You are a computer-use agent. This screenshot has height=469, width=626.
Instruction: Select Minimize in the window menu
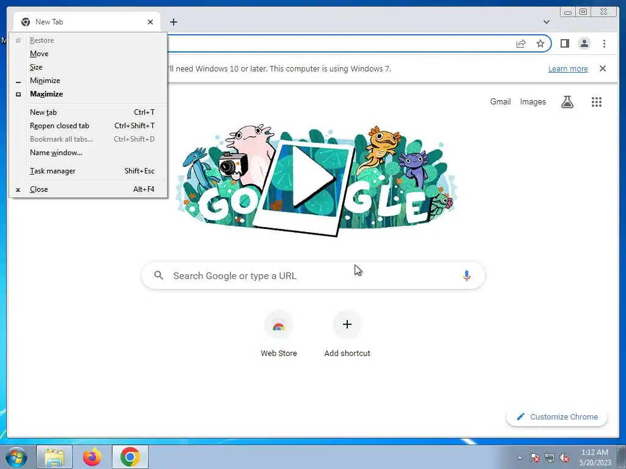[88, 81]
